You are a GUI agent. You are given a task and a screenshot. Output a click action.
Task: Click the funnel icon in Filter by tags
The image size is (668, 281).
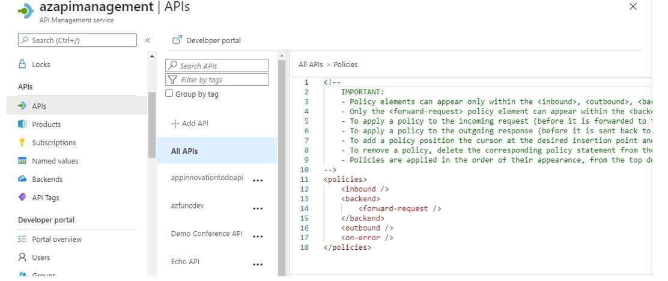point(172,80)
